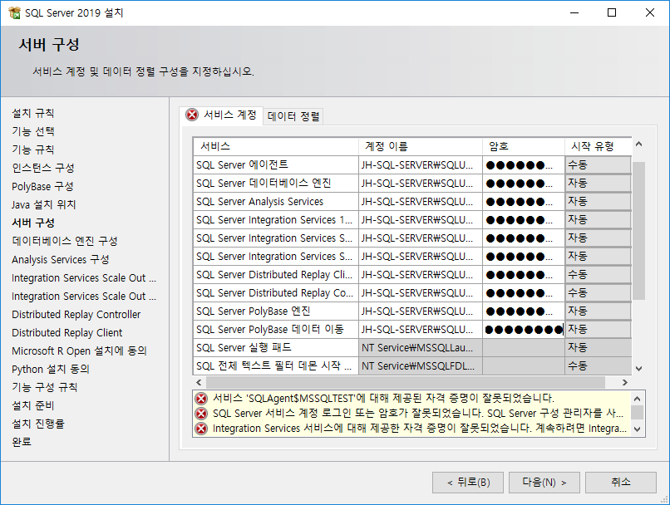
Task: Click the 'NT Service\MSSQLLau...' account cell
Action: [421, 348]
